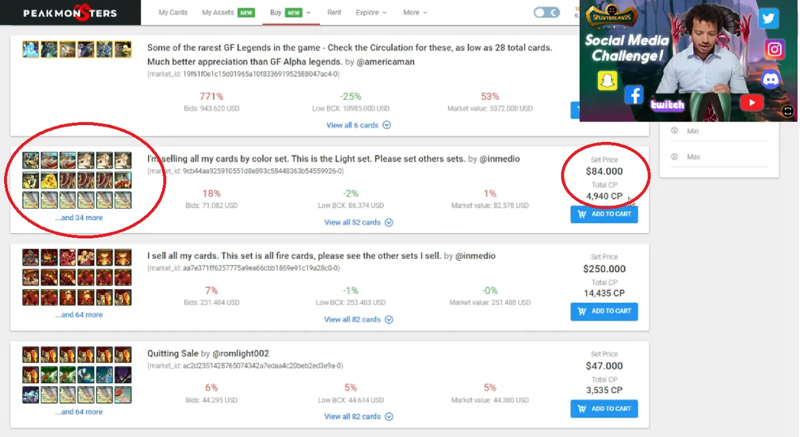Click the Twitter icon in the webcam overlay
811x437 pixels.
[x=768, y=18]
